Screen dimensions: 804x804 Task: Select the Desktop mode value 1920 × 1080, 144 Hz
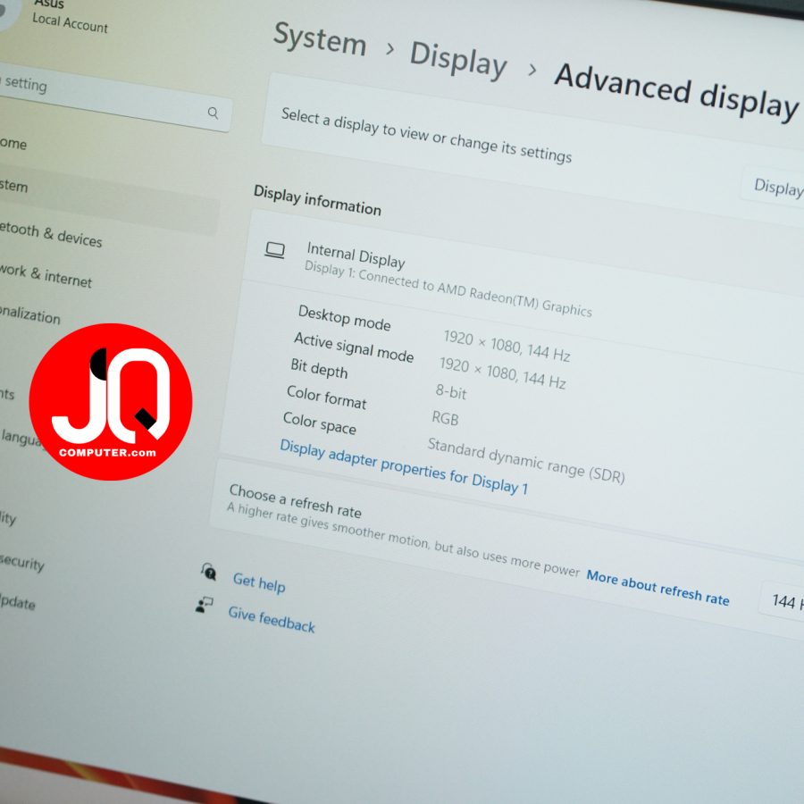(507, 346)
